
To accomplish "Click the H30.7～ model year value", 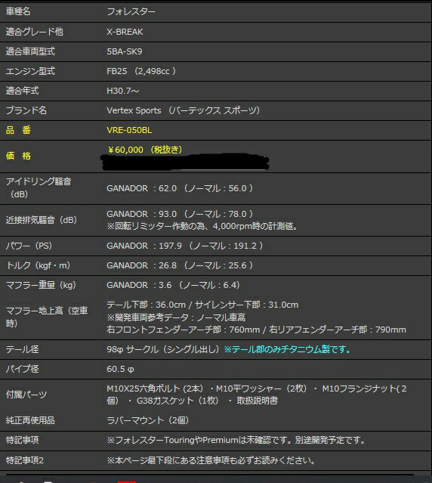I will [123, 91].
